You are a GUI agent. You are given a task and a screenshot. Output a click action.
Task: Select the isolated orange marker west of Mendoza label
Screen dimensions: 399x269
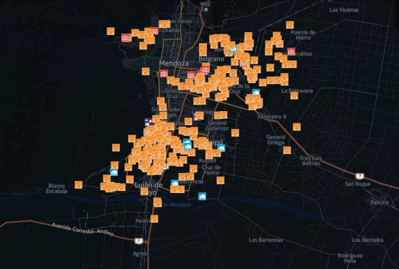pyautogui.click(x=145, y=71)
